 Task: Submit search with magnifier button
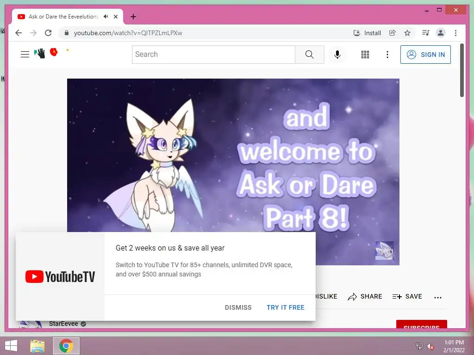pyautogui.click(x=310, y=55)
